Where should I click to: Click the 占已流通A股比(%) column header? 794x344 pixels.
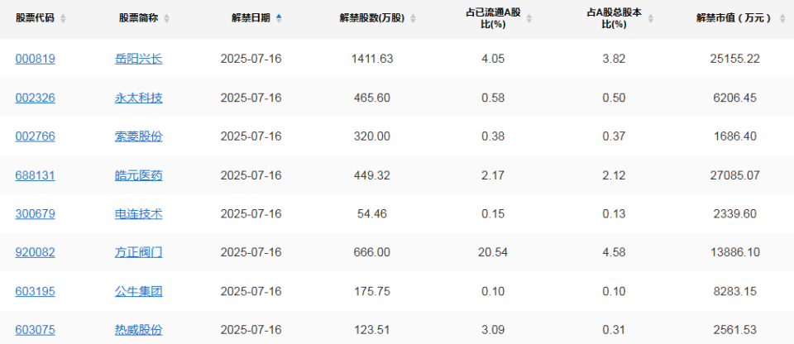pyautogui.click(x=494, y=18)
